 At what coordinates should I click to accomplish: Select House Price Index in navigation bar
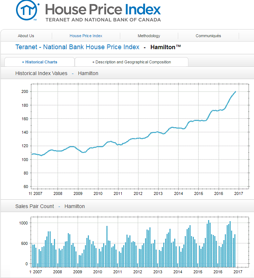pos(86,36)
